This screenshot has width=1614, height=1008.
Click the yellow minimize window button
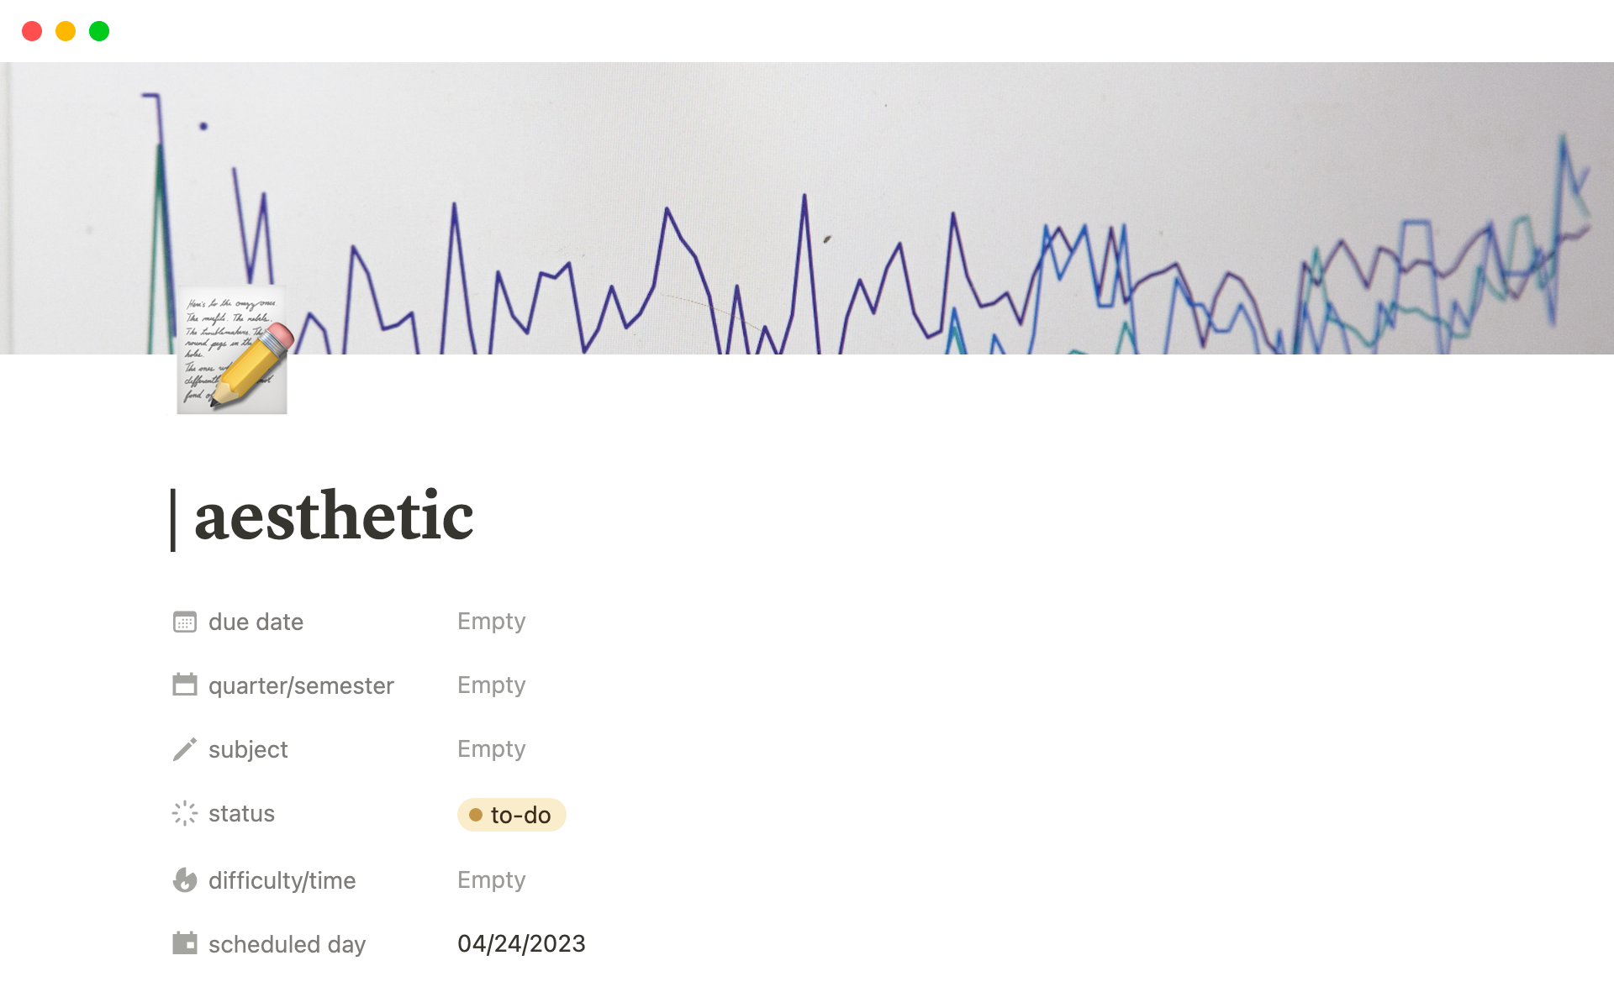[x=66, y=31]
